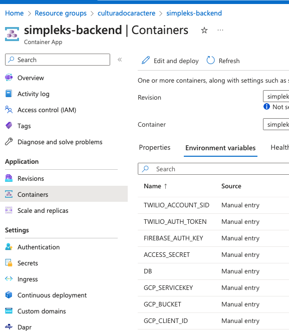Viewport: 289px width, 331px height.
Task: Click magnifier in environment variables search
Action: (145, 169)
